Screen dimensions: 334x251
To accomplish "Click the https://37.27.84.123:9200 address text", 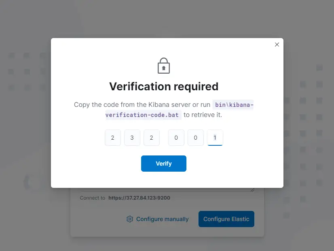I will pos(139,198).
